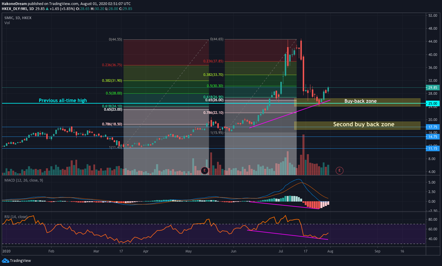Select the 29.85 current price tag
This screenshot has height=266, width=442.
433,88
